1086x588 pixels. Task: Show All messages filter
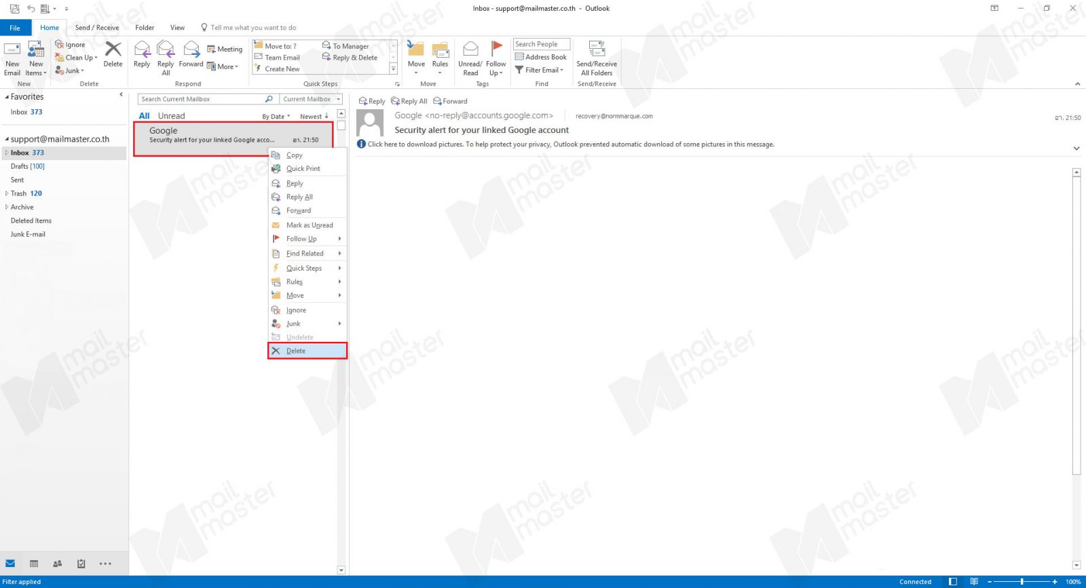pyautogui.click(x=144, y=116)
